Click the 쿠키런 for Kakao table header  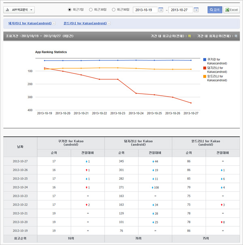(x=71, y=143)
